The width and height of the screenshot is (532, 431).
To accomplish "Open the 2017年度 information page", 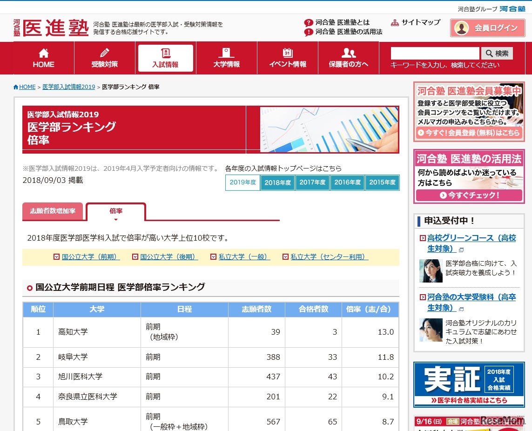I will coord(312,182).
